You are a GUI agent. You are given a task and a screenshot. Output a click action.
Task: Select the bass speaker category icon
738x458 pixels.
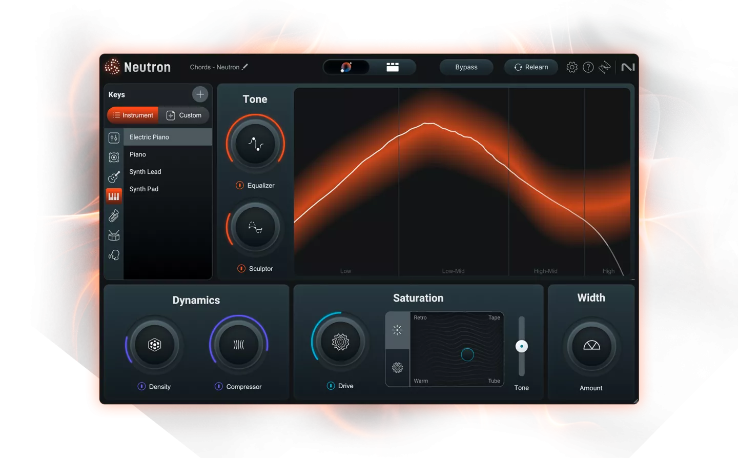pyautogui.click(x=114, y=157)
